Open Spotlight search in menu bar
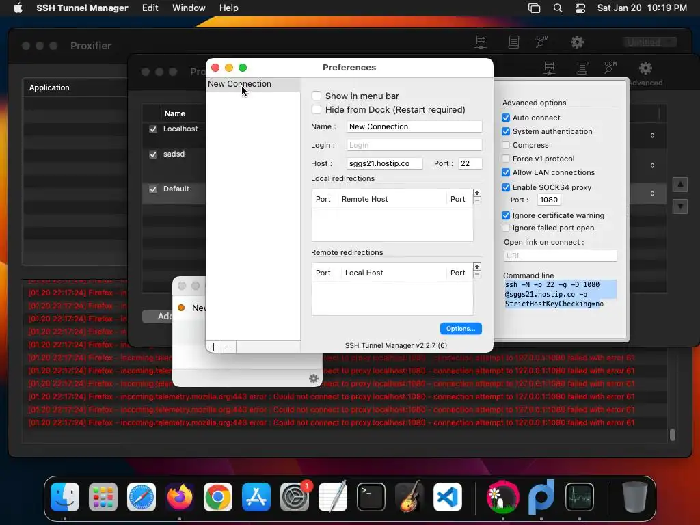The image size is (700, 525). (558, 8)
